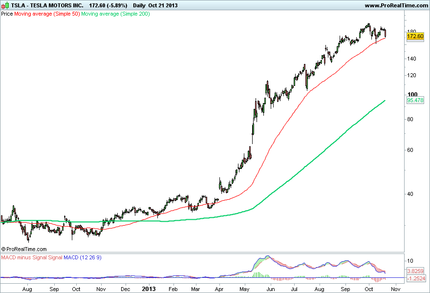
Task: Select 'Moving average (Simple 50)' legend label
Action: pyautogui.click(x=47, y=14)
